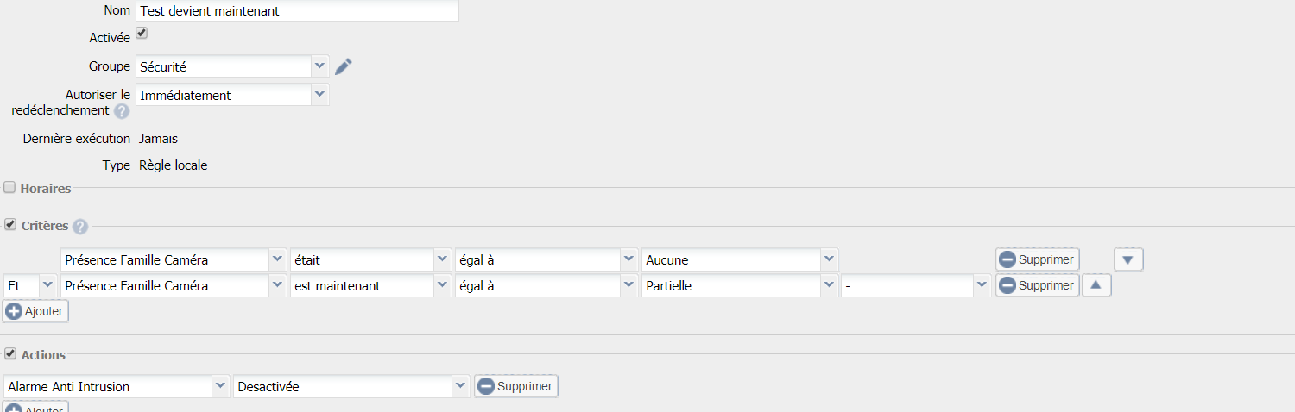The width and height of the screenshot is (1295, 412).
Task: Delete the second criterion row
Action: tap(1037, 285)
